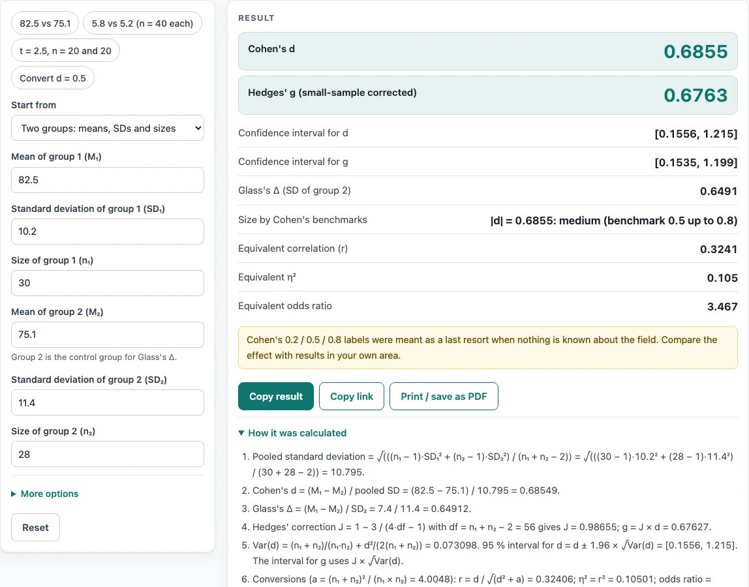The width and height of the screenshot is (749, 587).
Task: Edit the Mean of group 1 field
Action: [108, 180]
